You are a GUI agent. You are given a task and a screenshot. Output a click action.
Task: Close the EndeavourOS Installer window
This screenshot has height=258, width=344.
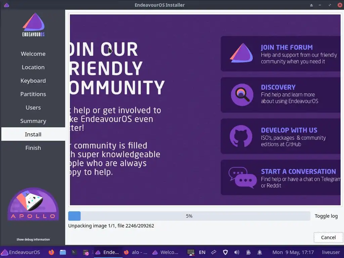340,5
